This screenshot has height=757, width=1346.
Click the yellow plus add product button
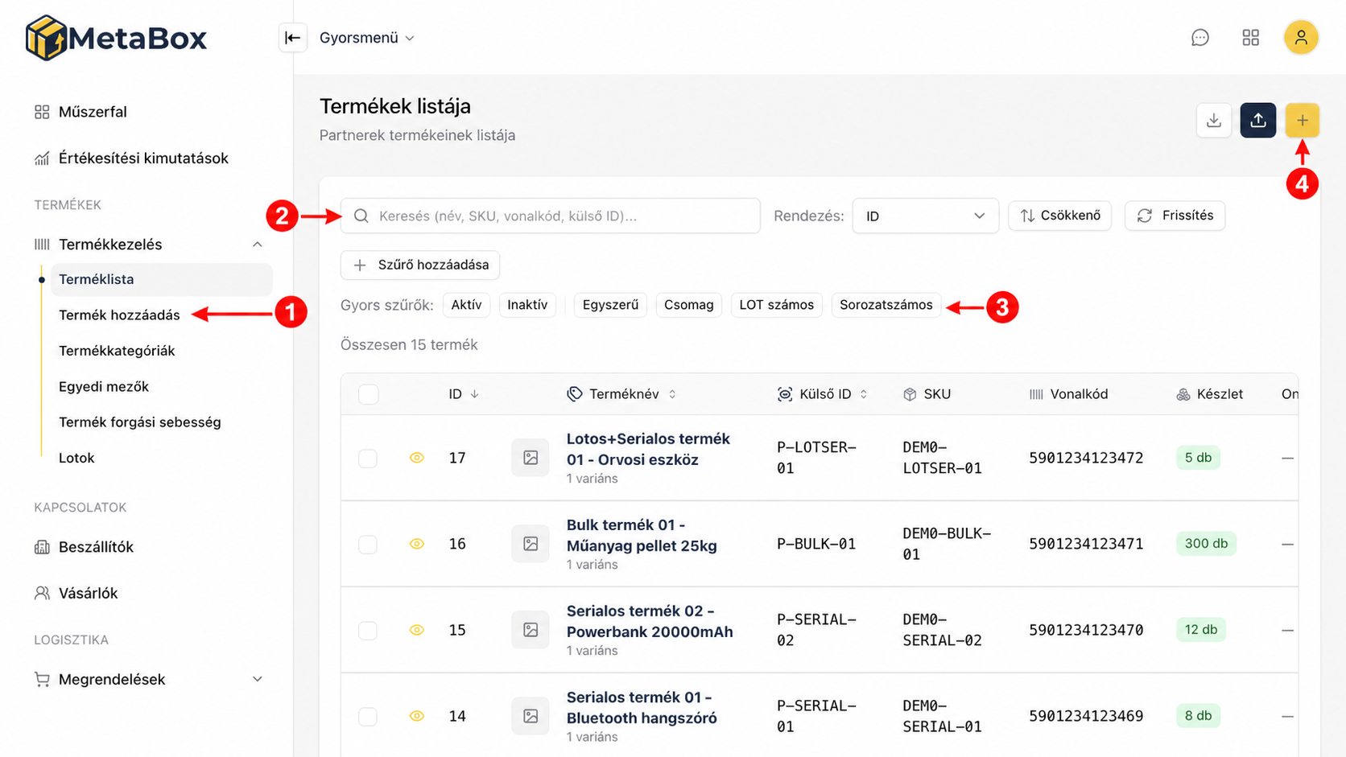tap(1303, 121)
